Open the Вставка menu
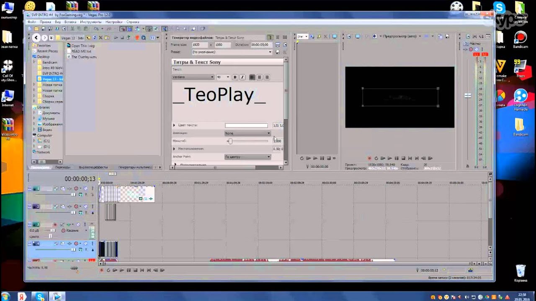The width and height of the screenshot is (536, 301). [70, 22]
